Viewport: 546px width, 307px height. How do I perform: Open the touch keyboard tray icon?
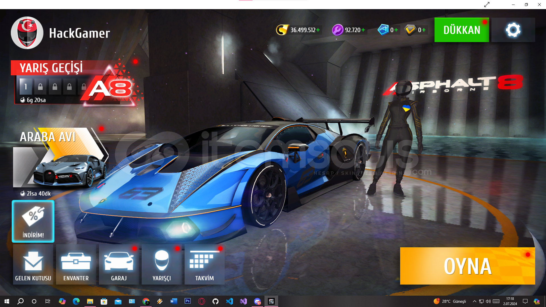pos(496,301)
